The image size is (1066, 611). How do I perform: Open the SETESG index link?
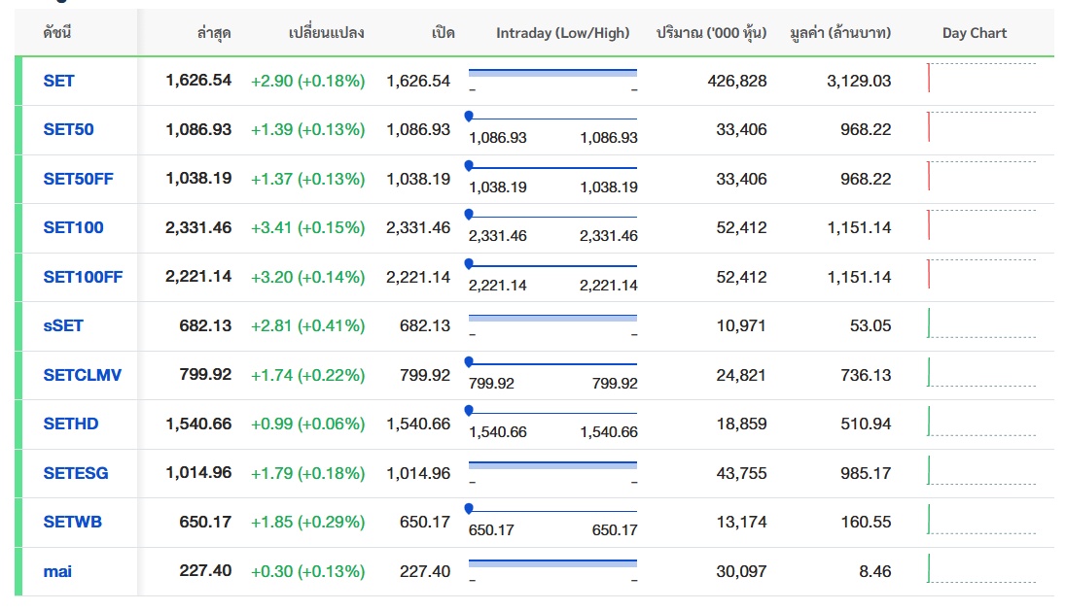point(76,473)
